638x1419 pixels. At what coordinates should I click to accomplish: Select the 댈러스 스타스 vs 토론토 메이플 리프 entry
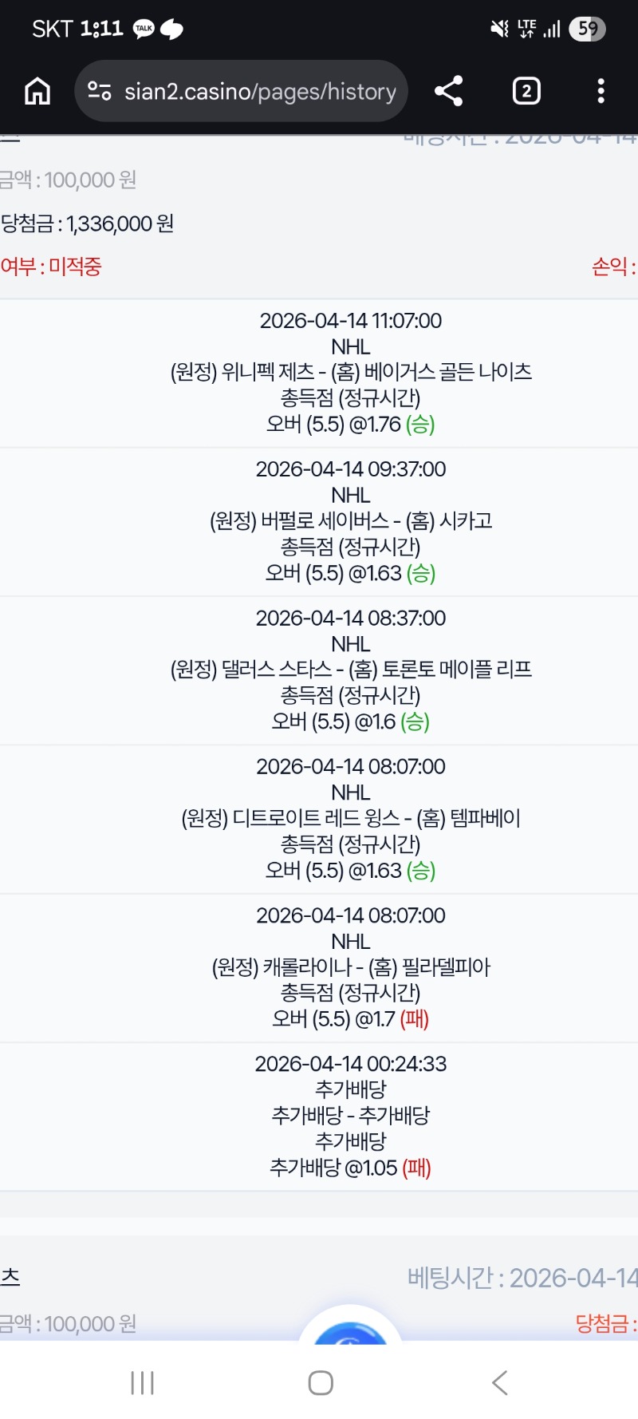point(351,670)
